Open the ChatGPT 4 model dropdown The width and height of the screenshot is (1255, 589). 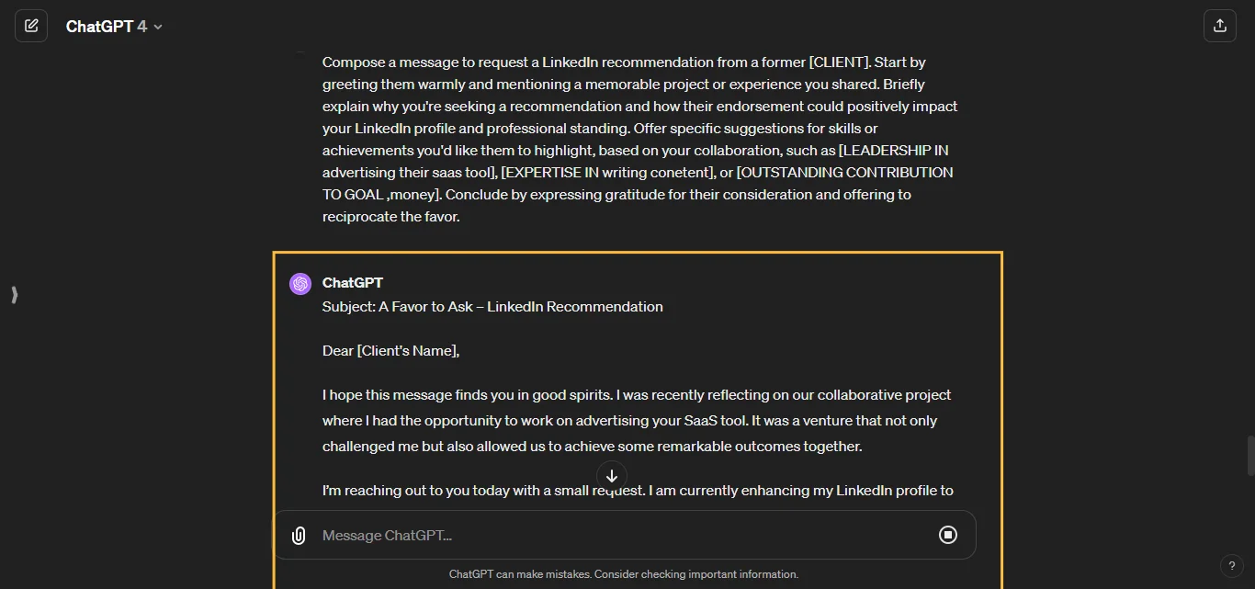113,26
